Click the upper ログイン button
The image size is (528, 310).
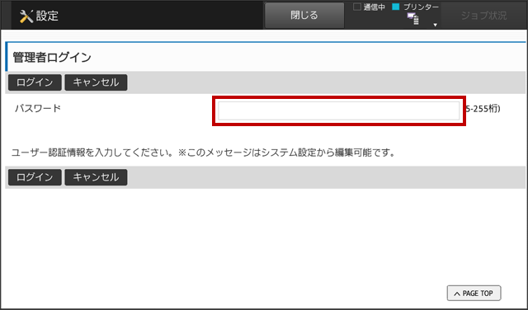tap(35, 82)
